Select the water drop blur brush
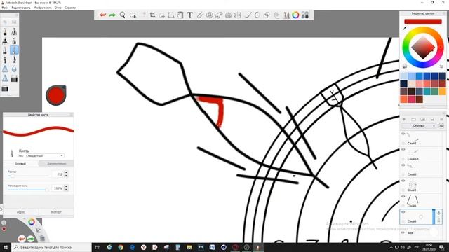 tap(14, 69)
